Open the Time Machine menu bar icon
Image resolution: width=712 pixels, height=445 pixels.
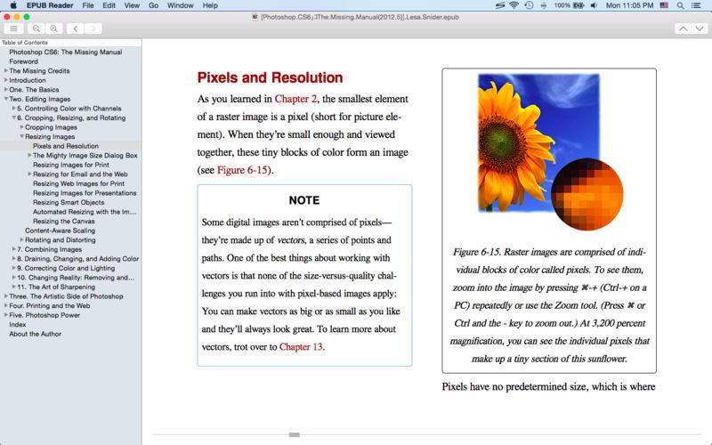point(529,5)
